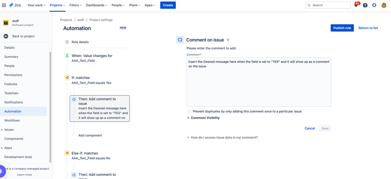
Task: Click Add component under the Yes branch
Action: click(90, 136)
